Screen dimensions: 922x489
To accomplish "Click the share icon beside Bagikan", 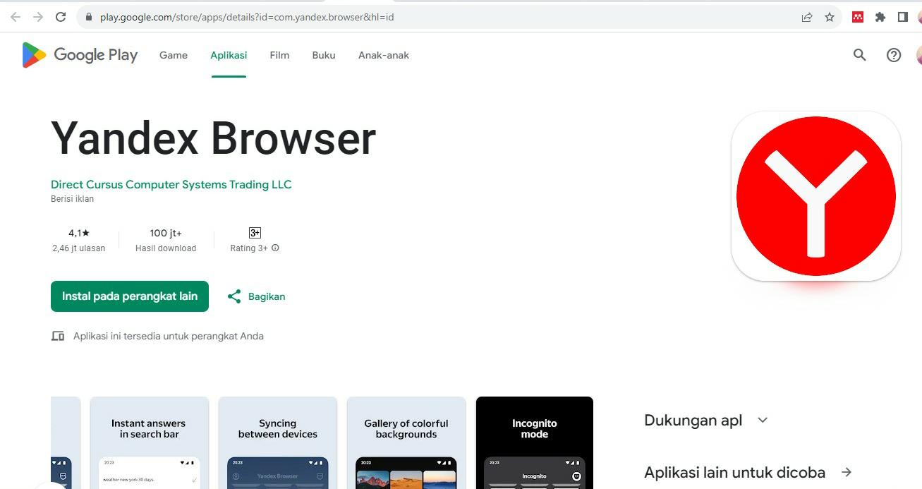I will 234,296.
